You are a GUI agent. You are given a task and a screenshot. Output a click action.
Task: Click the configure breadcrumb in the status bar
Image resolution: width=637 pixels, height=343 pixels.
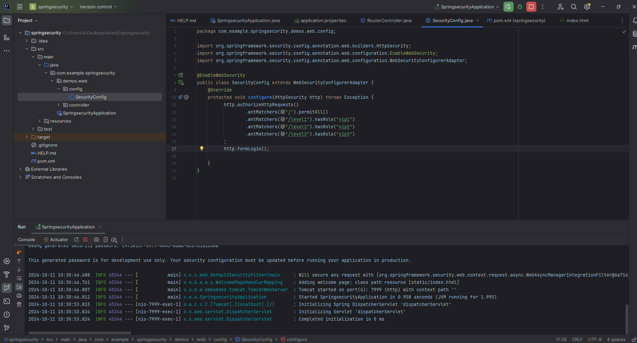(294, 339)
